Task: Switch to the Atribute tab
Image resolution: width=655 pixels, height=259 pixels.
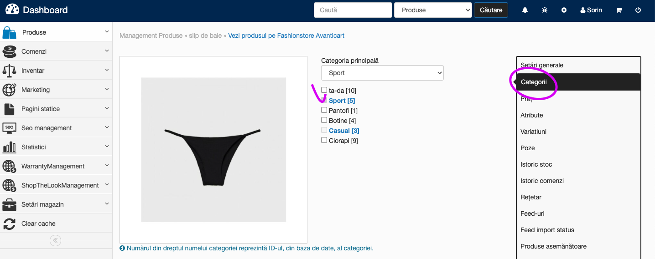Action: (x=532, y=115)
